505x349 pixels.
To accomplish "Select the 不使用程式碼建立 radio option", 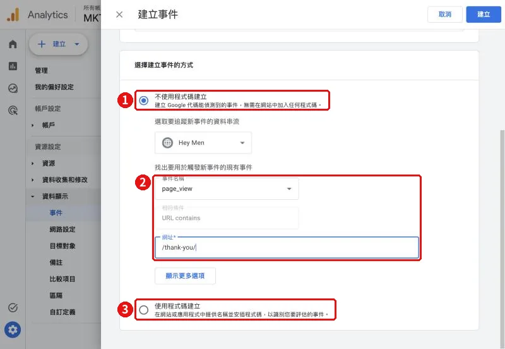I will (x=144, y=101).
